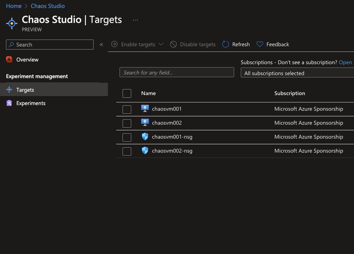Open the chaosvm001 target name
The height and width of the screenshot is (254, 354).
(x=167, y=109)
